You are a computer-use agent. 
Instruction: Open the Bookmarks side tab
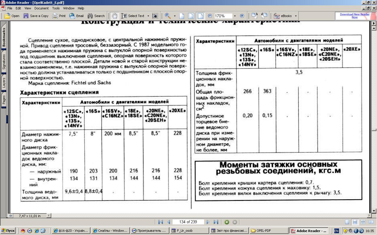(4, 37)
